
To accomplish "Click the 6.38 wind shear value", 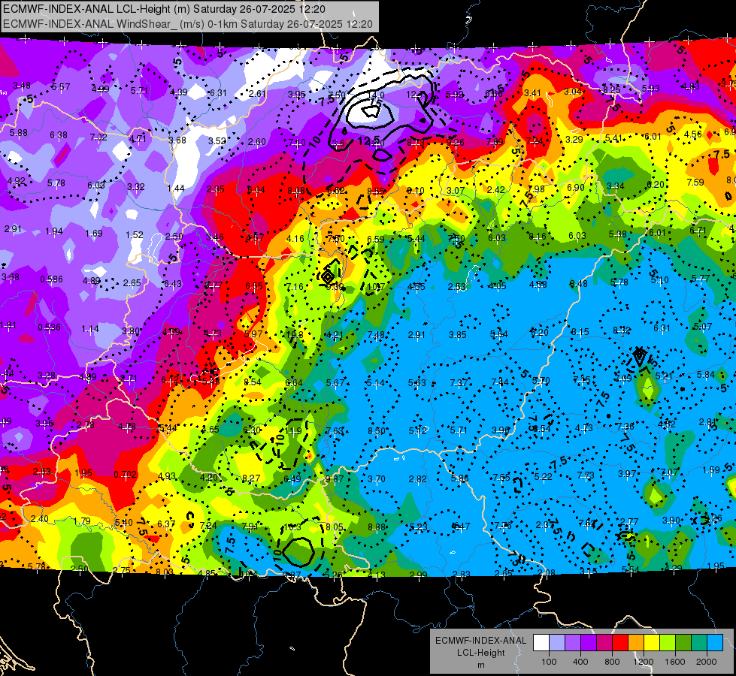I will 59,135.
